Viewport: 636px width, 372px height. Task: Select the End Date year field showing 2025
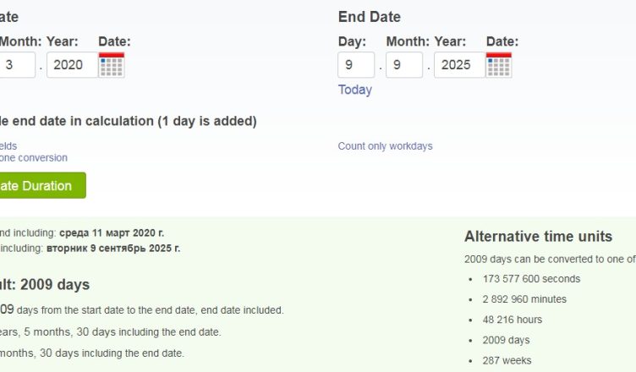(x=458, y=65)
